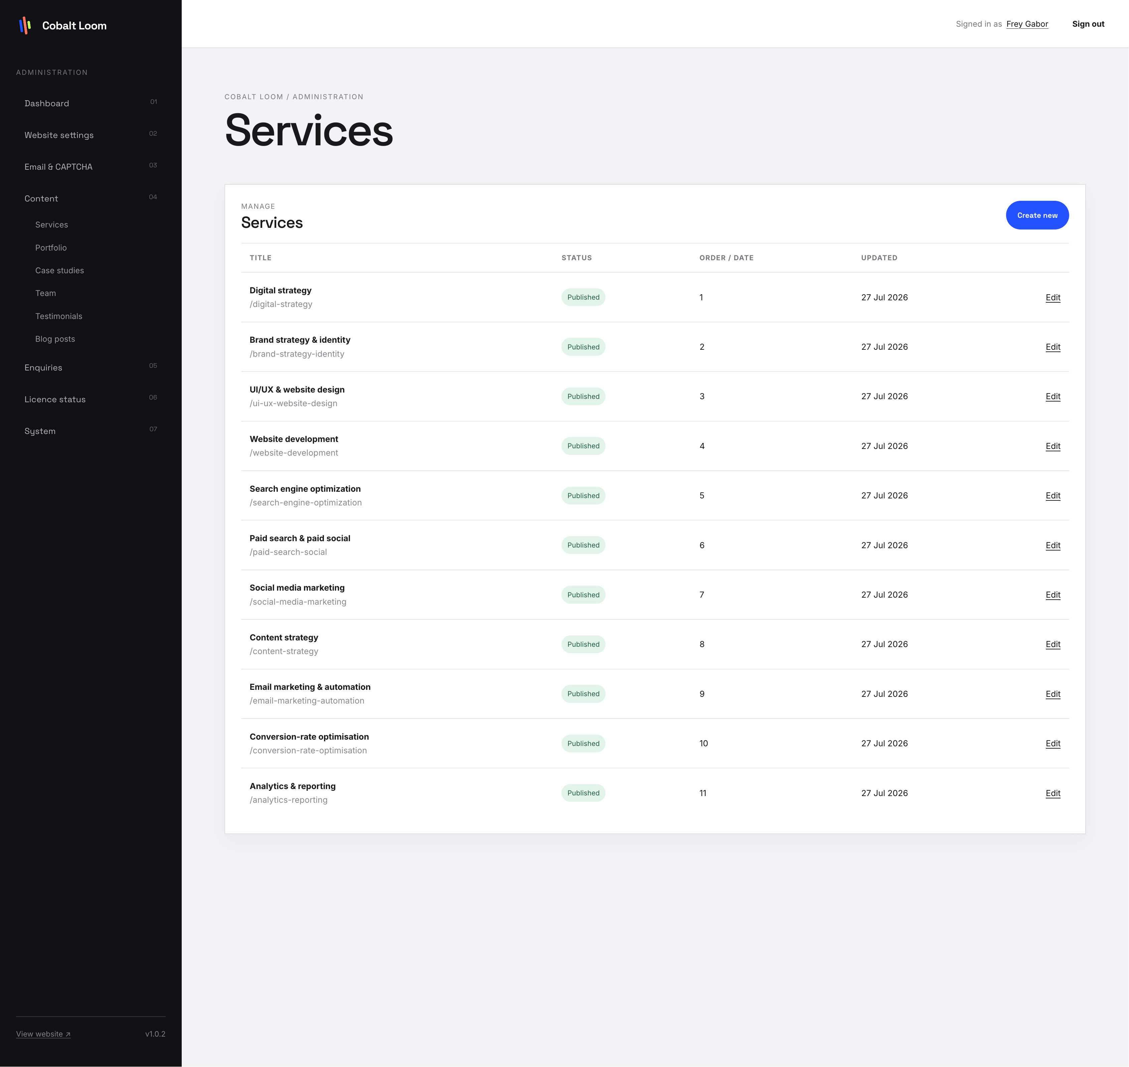
Task: Follow the View website link
Action: click(43, 1034)
